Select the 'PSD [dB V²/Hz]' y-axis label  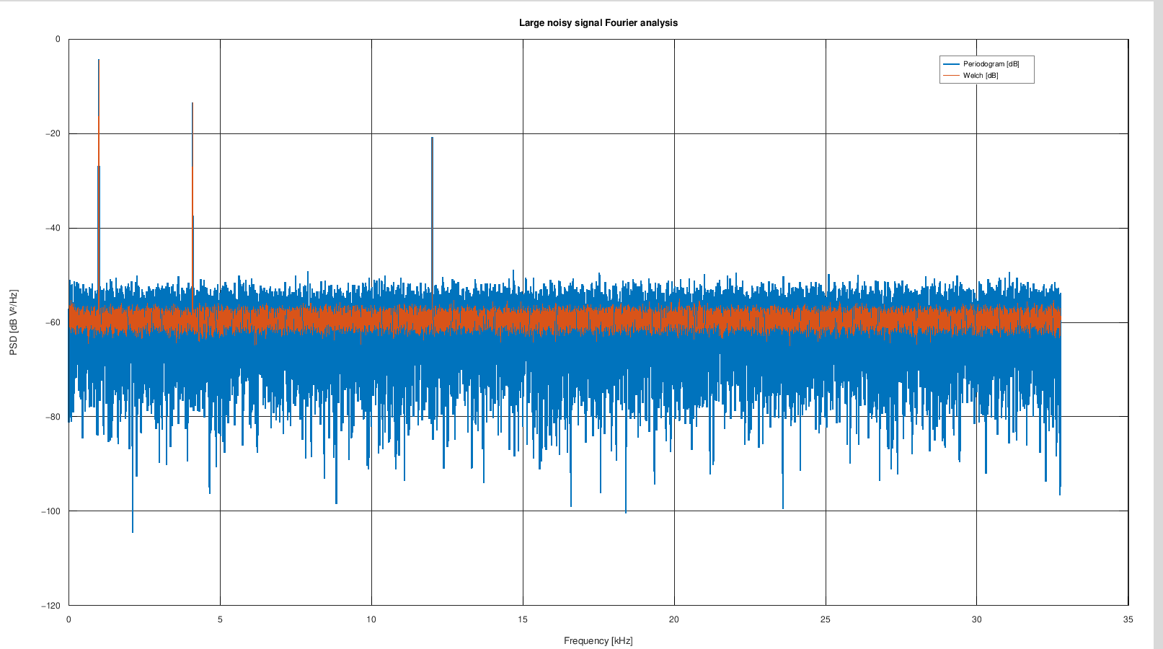tap(14, 322)
